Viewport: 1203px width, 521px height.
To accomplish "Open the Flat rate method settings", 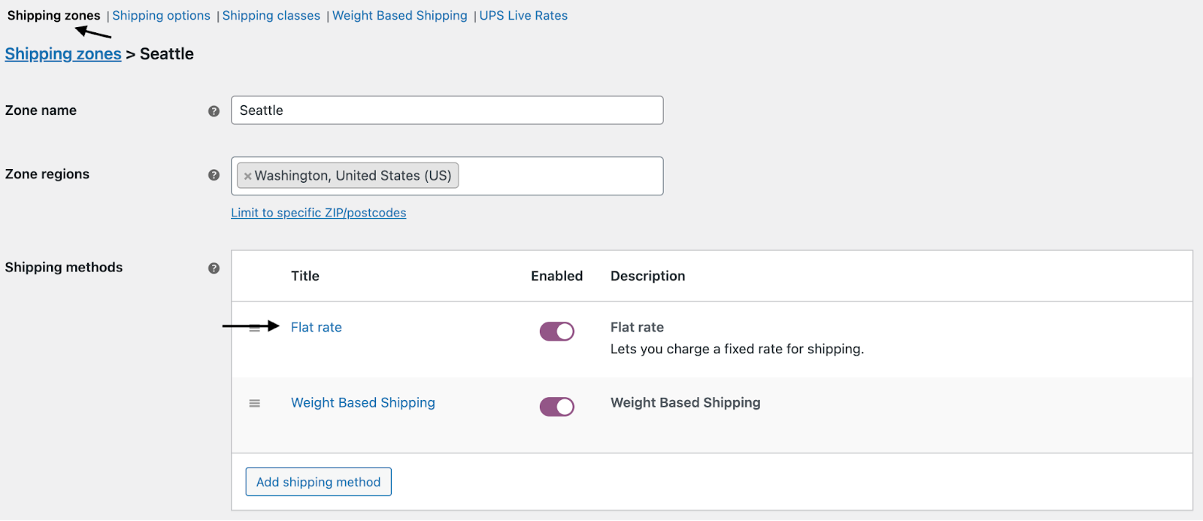I will tap(315, 327).
